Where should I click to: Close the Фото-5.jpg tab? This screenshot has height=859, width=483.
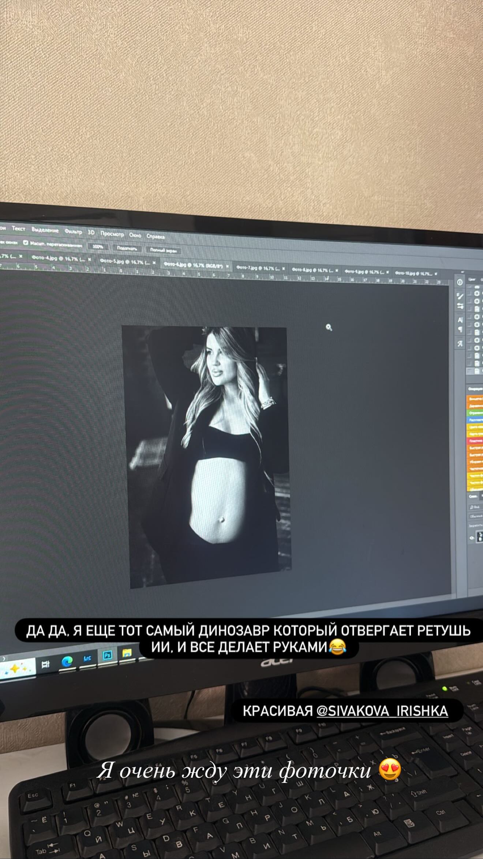pos(154,263)
